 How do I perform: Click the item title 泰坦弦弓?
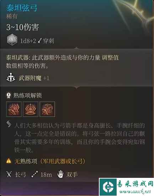pyautogui.click(x=22, y=8)
